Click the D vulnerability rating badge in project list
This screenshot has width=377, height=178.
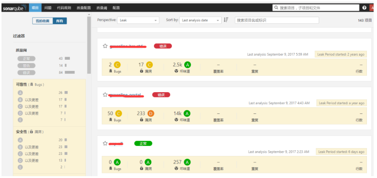(x=151, y=113)
